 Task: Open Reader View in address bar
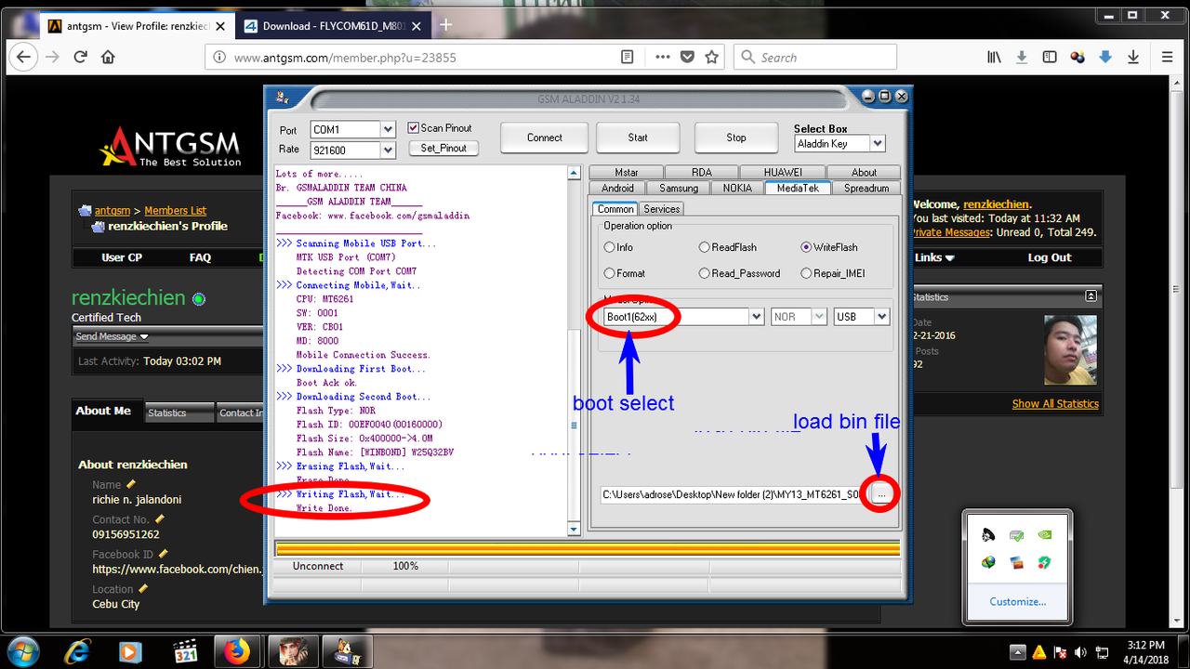pyautogui.click(x=628, y=57)
